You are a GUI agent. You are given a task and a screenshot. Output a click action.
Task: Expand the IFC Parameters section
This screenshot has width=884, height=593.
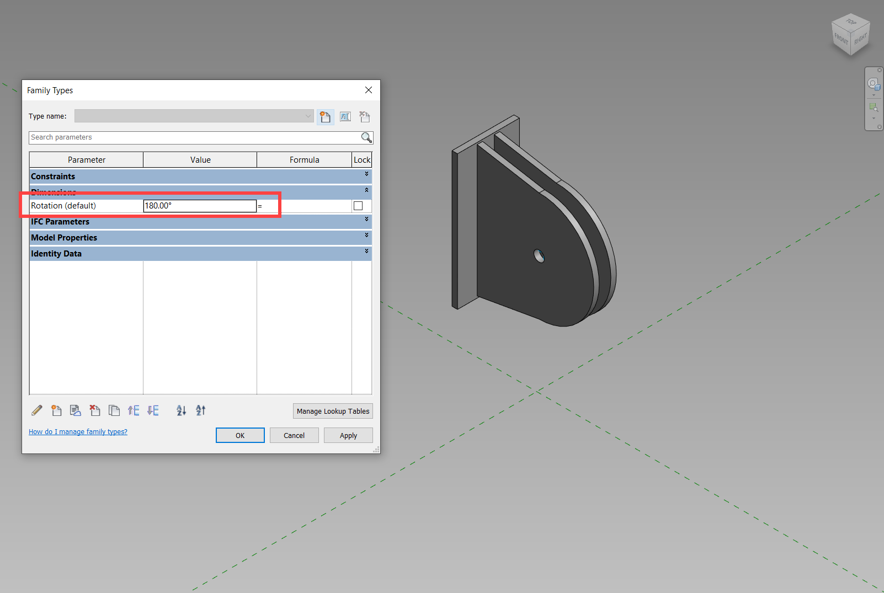click(366, 220)
